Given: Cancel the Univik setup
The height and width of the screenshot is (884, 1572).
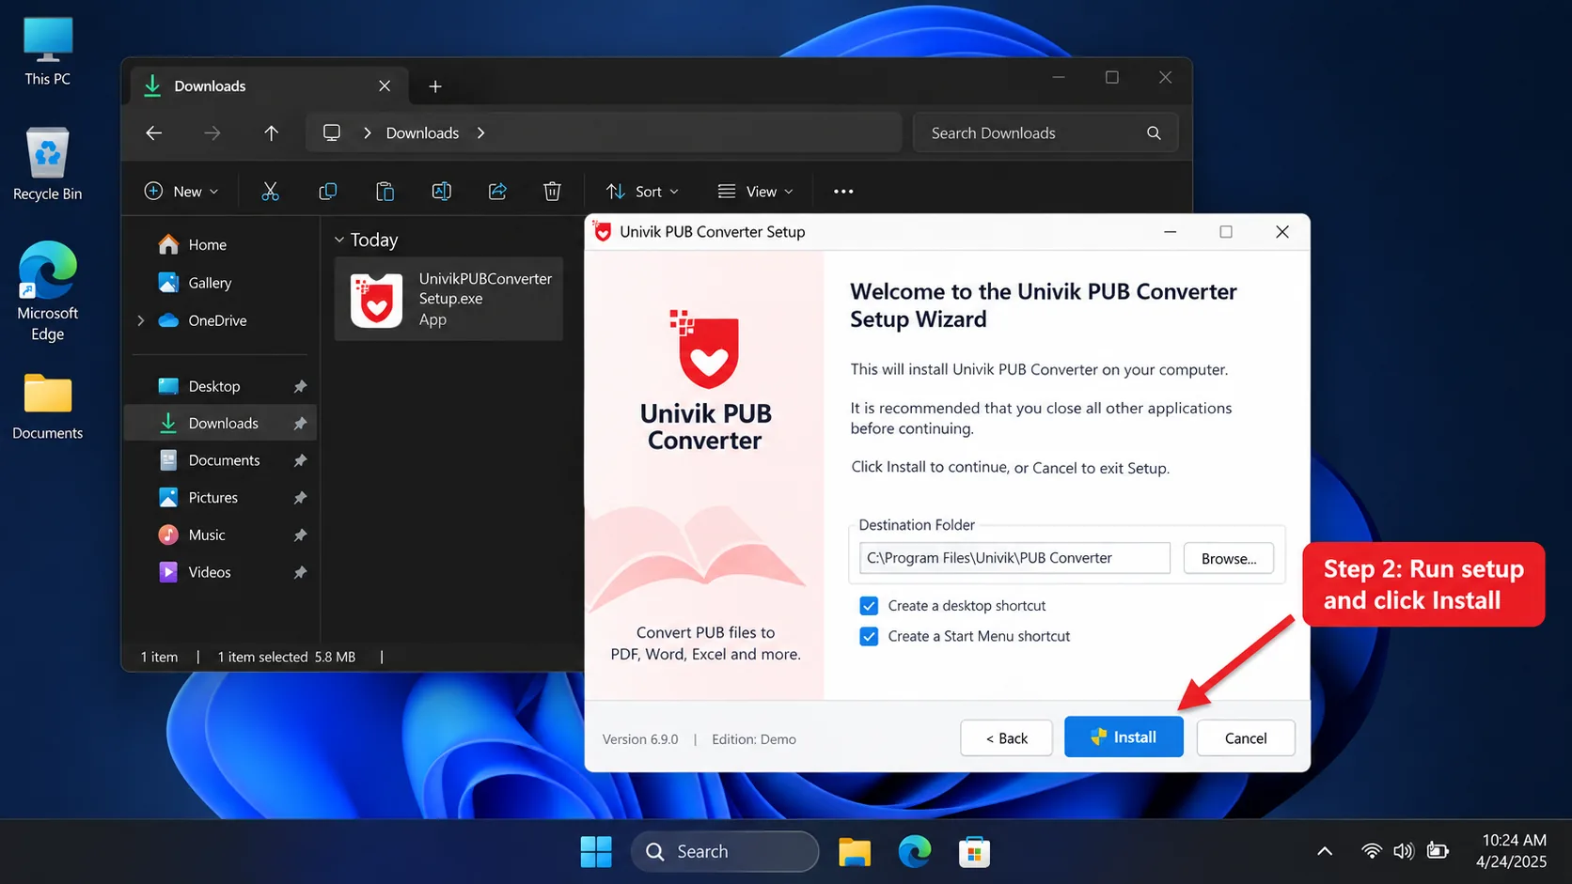Looking at the screenshot, I should tap(1246, 738).
